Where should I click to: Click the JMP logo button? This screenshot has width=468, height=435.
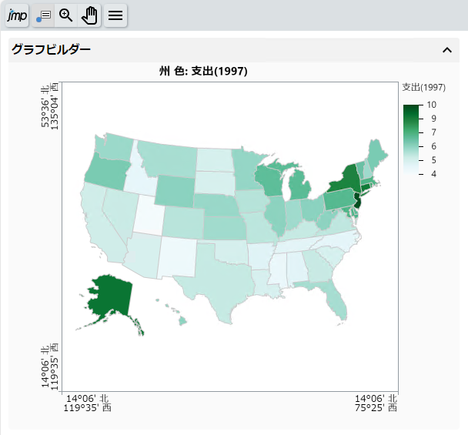[17, 15]
